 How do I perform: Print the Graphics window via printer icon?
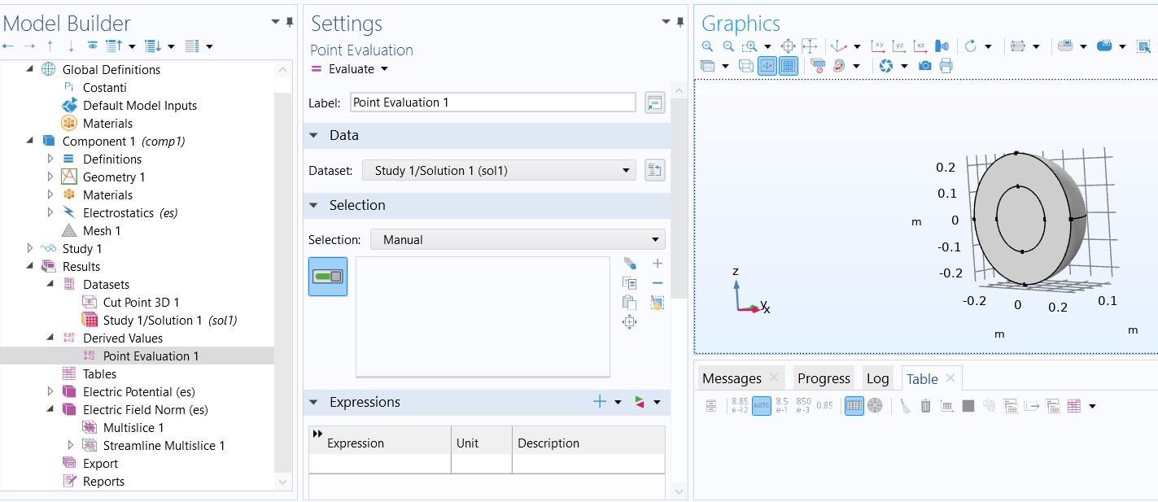point(946,66)
